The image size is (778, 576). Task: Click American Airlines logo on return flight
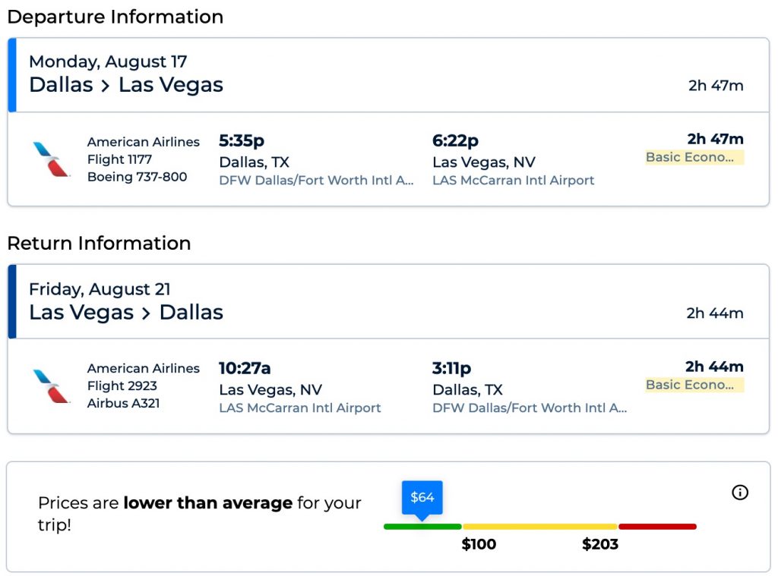[51, 386]
